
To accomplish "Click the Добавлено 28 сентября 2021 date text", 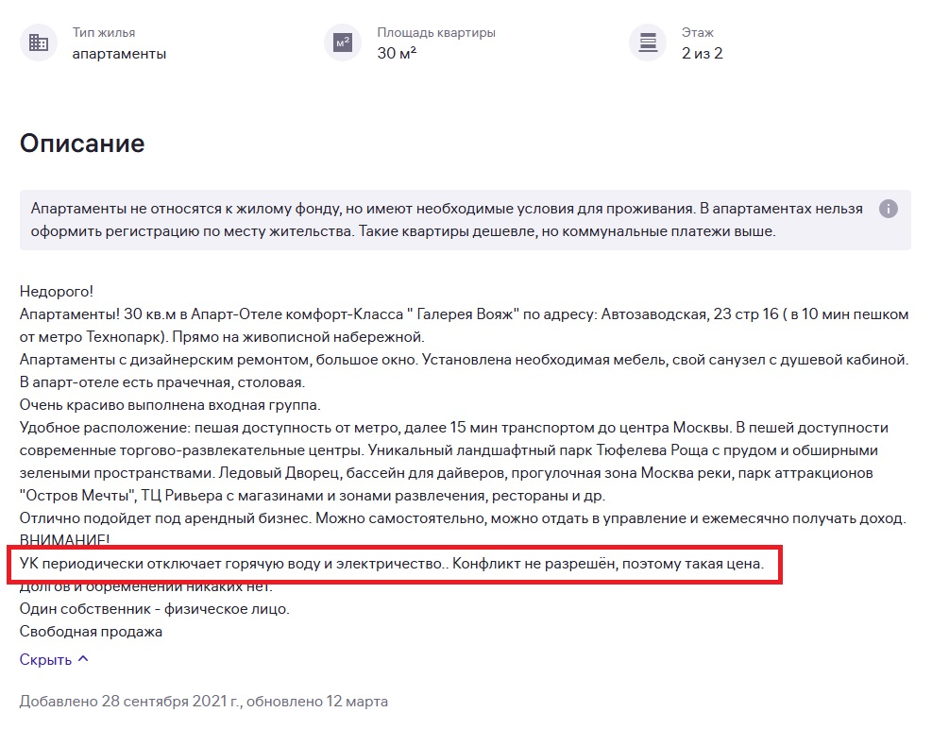I will [x=203, y=701].
